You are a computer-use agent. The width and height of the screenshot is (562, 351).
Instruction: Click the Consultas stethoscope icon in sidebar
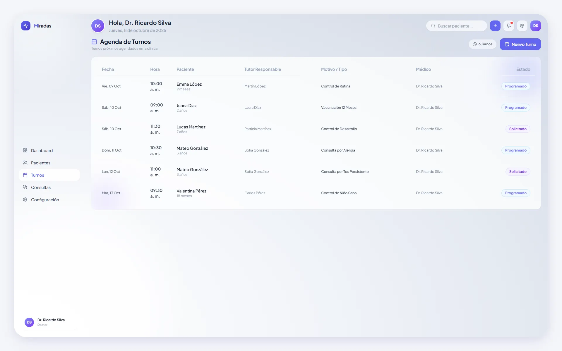(x=25, y=187)
